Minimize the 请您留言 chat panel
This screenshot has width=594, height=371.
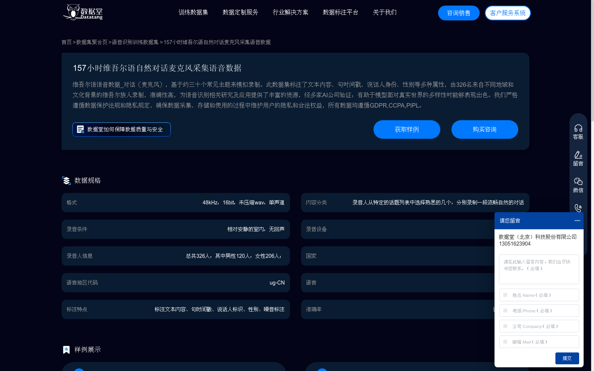point(577,220)
